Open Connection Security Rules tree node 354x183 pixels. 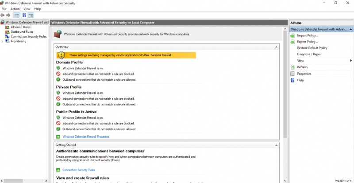[x=28, y=37]
